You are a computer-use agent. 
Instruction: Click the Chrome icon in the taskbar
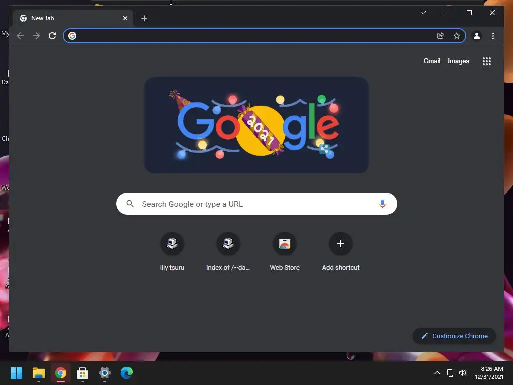coord(61,373)
